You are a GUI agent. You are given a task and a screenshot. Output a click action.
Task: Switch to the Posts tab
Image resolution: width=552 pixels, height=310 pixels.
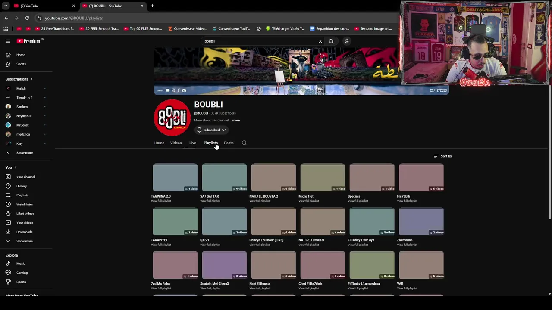[229, 143]
